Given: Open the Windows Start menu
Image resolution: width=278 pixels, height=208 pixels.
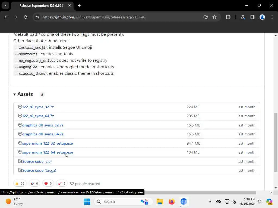Looking at the screenshot, I should (87, 201).
